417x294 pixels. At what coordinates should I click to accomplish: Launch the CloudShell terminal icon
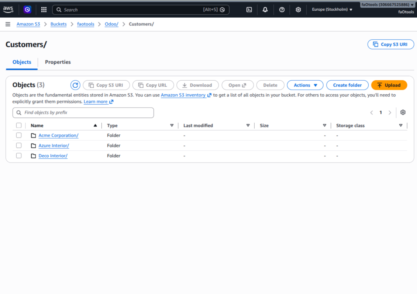[x=249, y=10]
